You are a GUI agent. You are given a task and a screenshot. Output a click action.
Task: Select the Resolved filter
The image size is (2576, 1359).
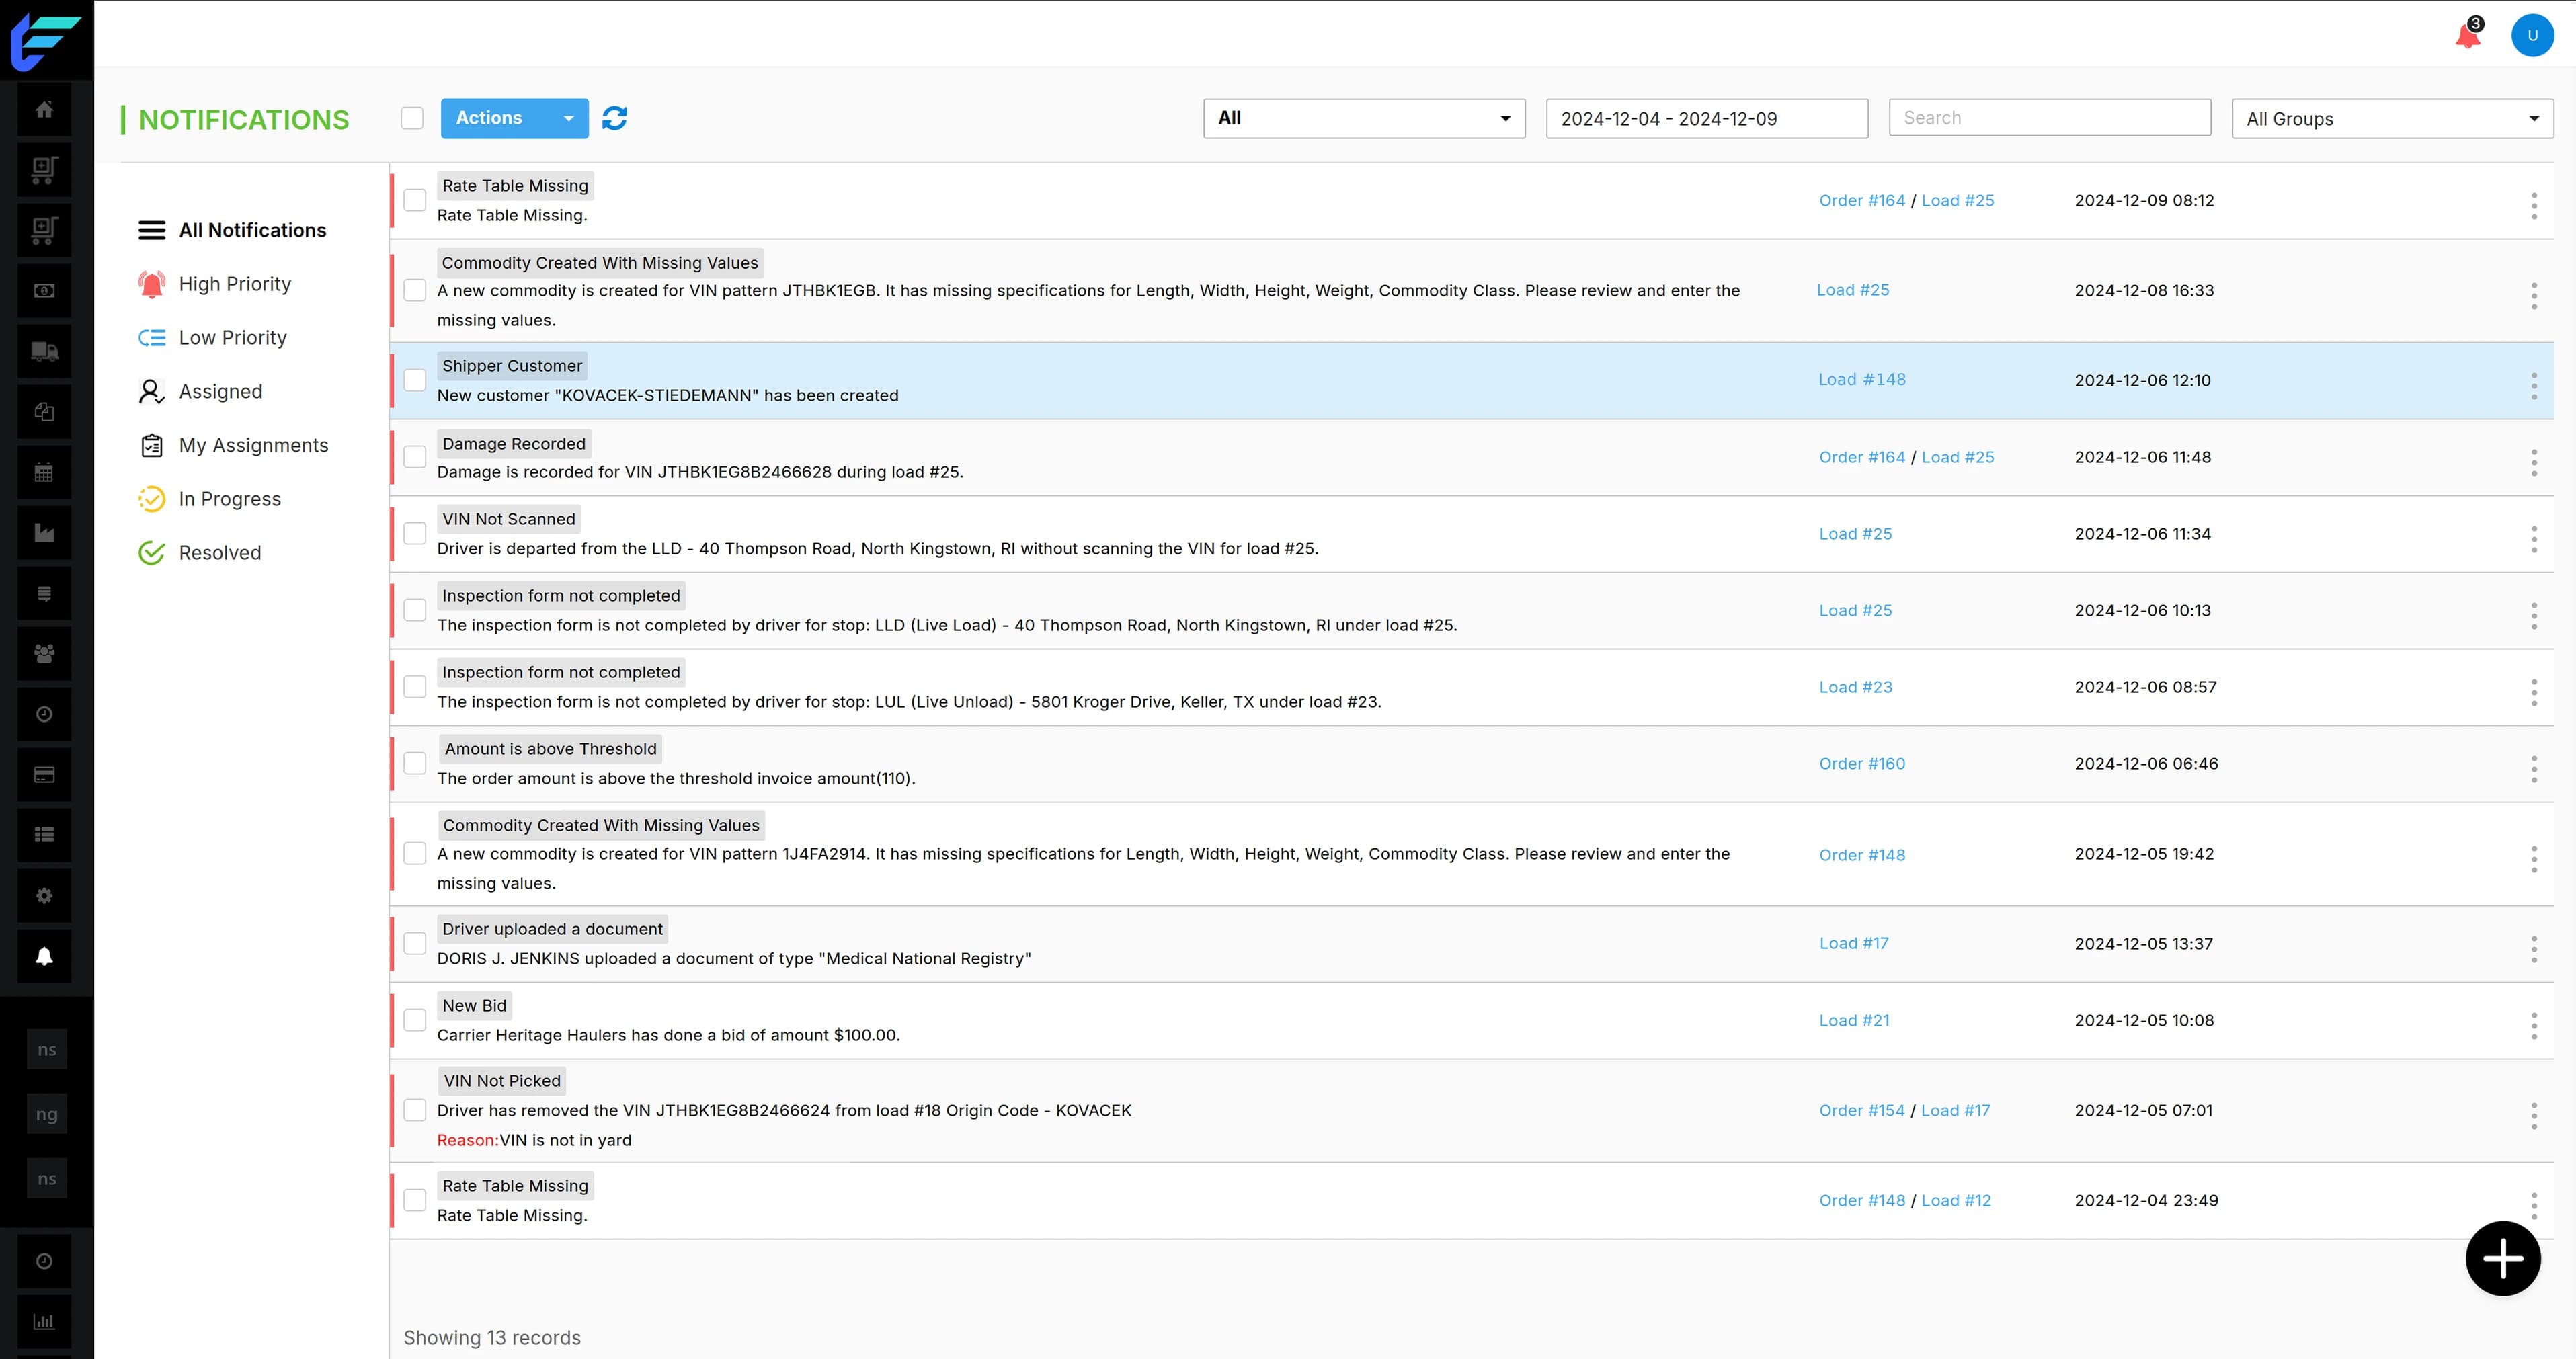pyautogui.click(x=199, y=553)
